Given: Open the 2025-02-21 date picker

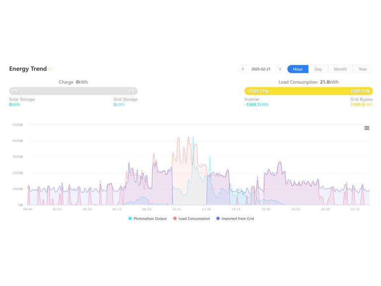Looking at the screenshot, I should [261, 69].
